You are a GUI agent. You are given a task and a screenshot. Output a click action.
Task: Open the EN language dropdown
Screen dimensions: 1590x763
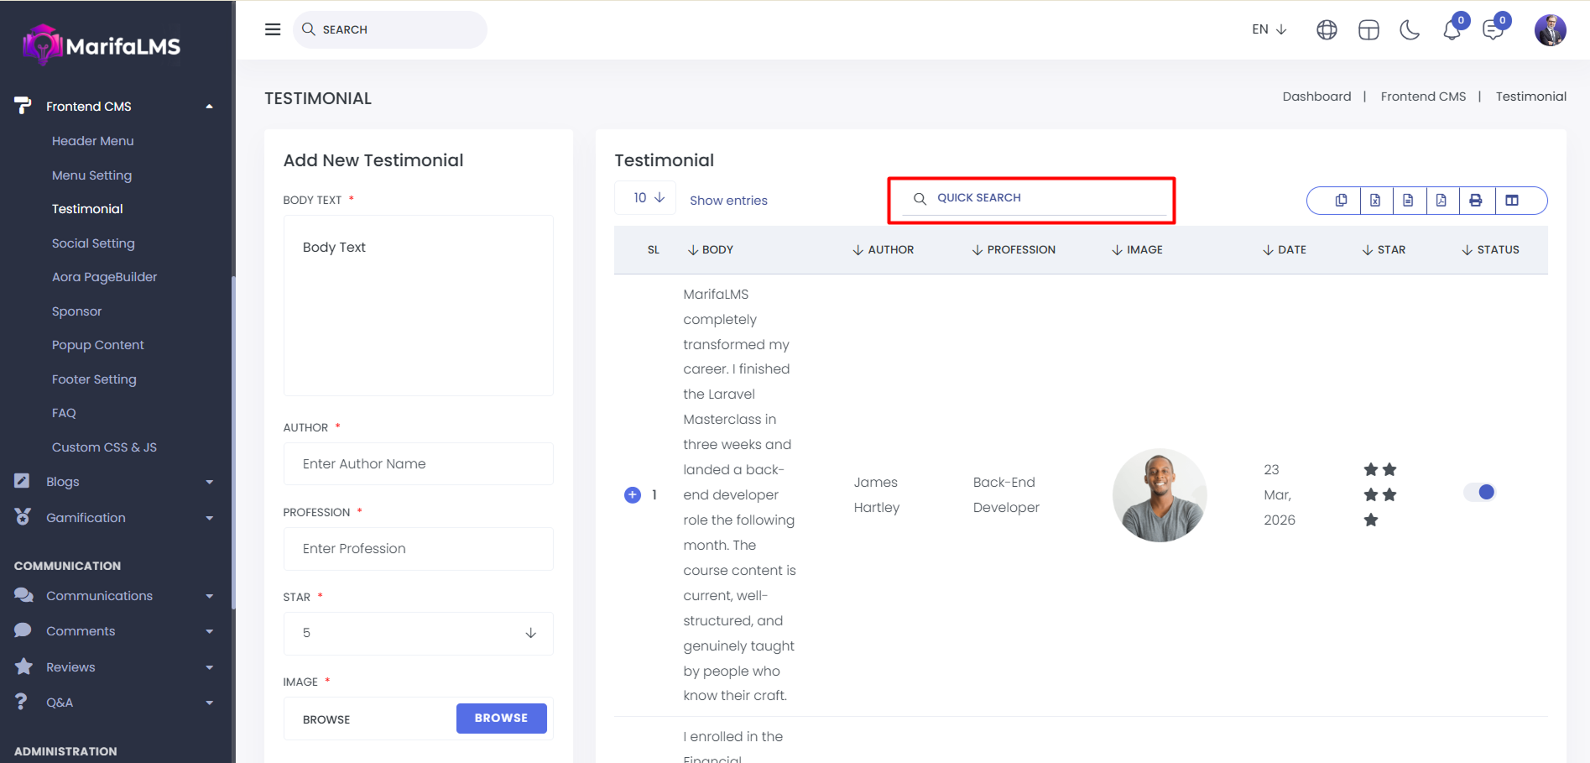point(1269,29)
